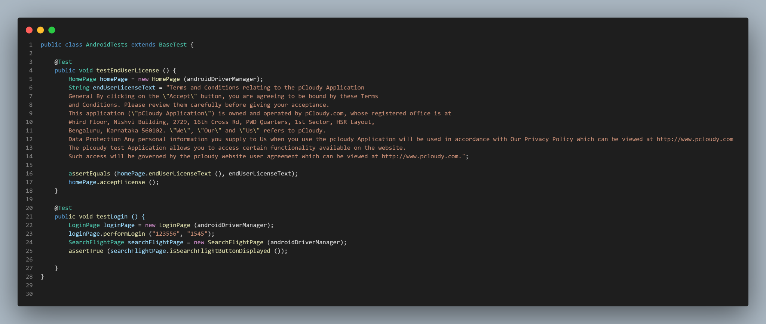The height and width of the screenshot is (324, 766).
Task: Click line number 28 in the gutter
Action: click(29, 277)
